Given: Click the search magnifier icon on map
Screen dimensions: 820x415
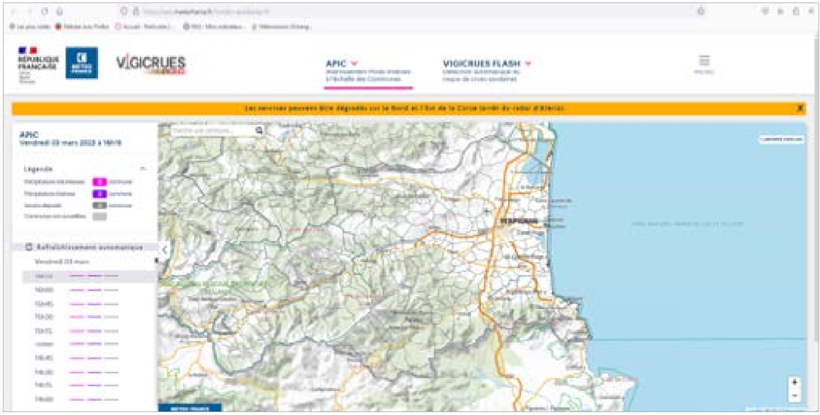Looking at the screenshot, I should pos(259,131).
